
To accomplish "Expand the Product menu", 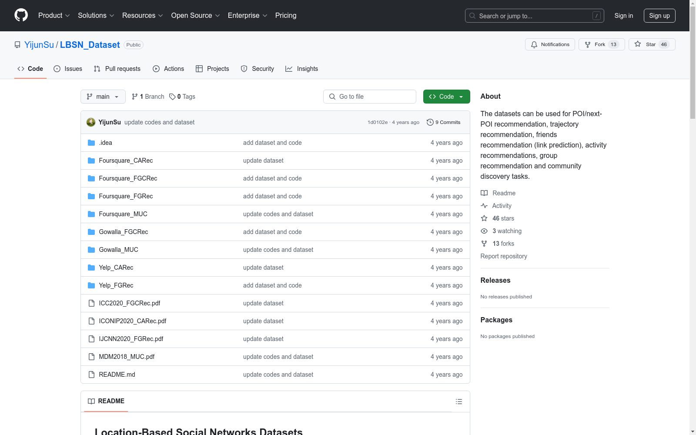I will [54, 16].
